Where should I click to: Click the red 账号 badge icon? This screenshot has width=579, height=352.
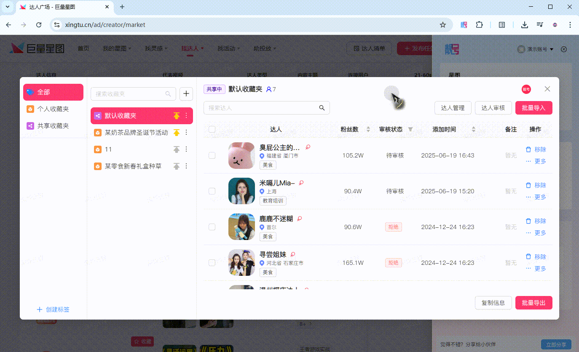click(x=526, y=89)
